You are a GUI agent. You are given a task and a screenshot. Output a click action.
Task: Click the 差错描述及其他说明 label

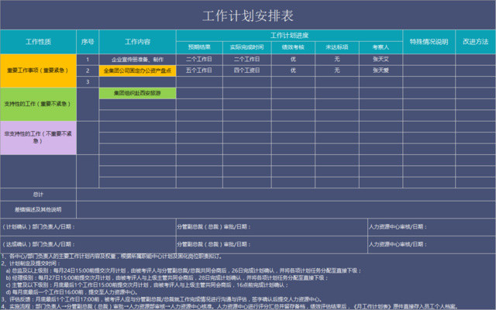click(38, 209)
